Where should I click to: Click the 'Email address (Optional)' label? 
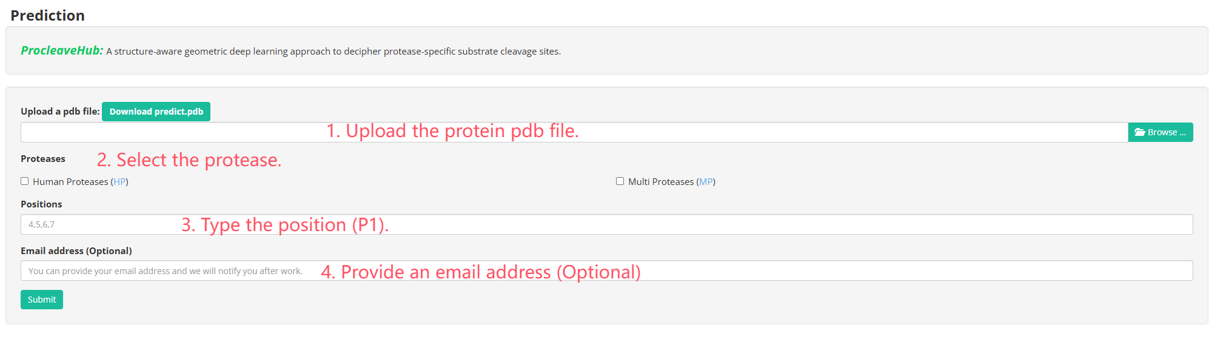76,251
